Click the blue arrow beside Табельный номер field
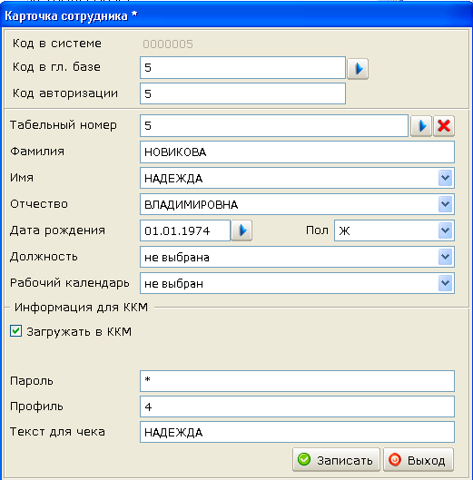 (x=421, y=126)
